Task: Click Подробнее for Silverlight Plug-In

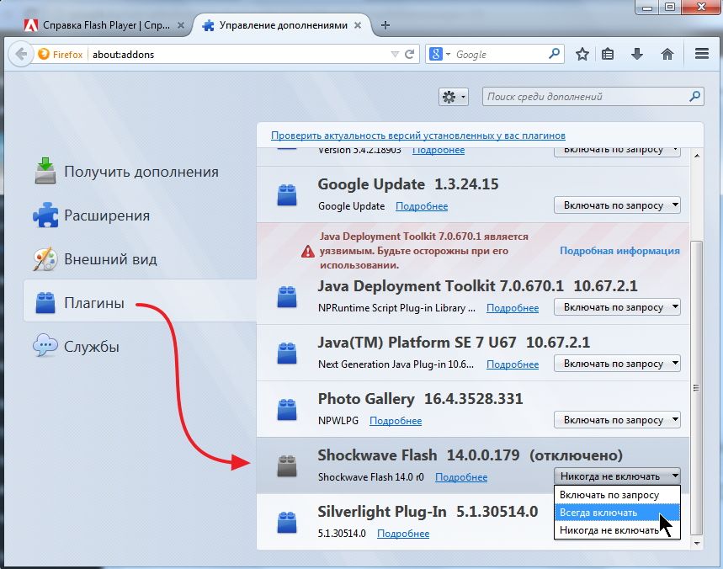Action: [x=403, y=534]
